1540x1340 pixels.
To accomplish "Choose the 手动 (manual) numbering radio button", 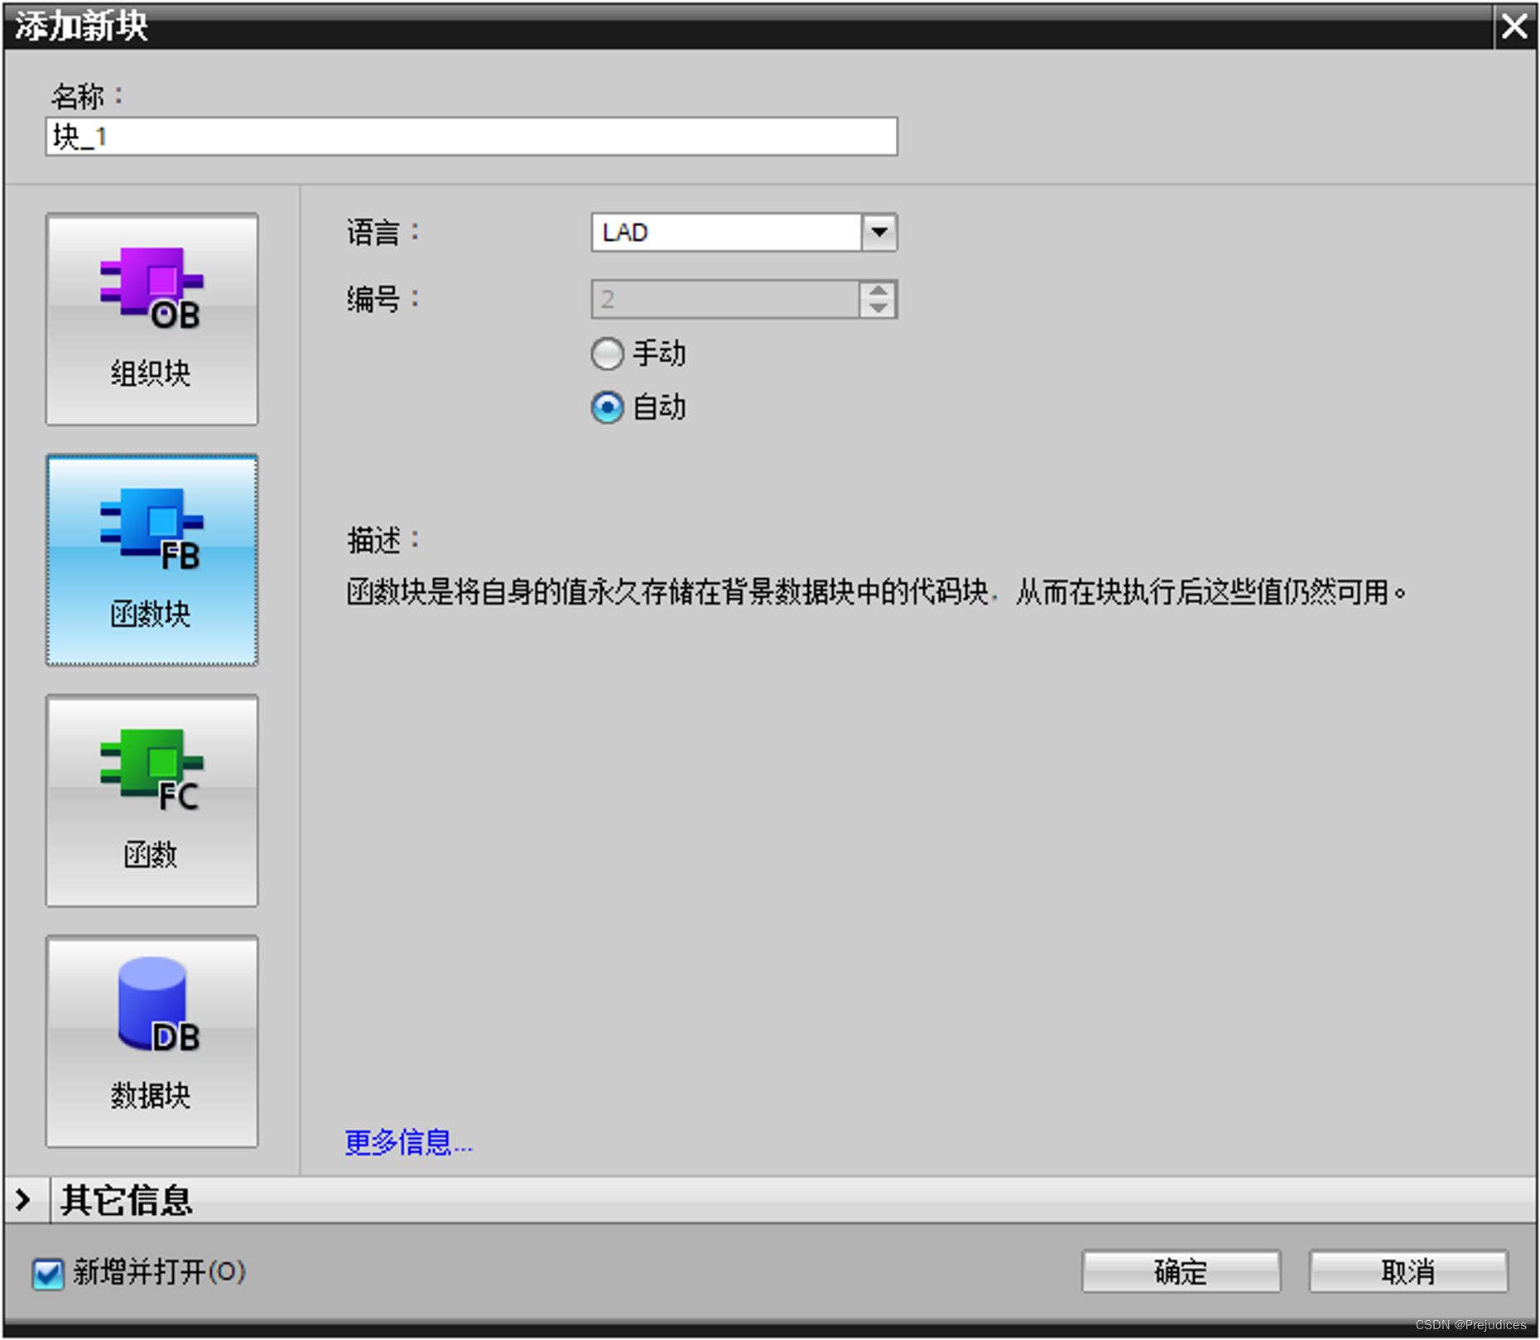I will [x=607, y=354].
